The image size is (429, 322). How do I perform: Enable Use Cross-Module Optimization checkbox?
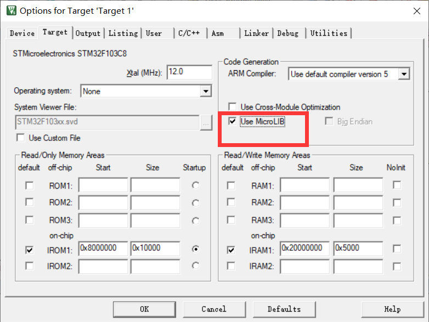tap(232, 107)
